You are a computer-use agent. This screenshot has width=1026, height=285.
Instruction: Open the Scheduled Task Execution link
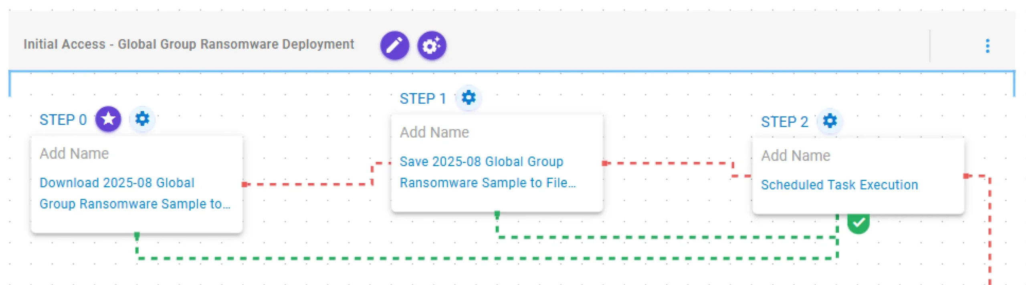(x=839, y=185)
